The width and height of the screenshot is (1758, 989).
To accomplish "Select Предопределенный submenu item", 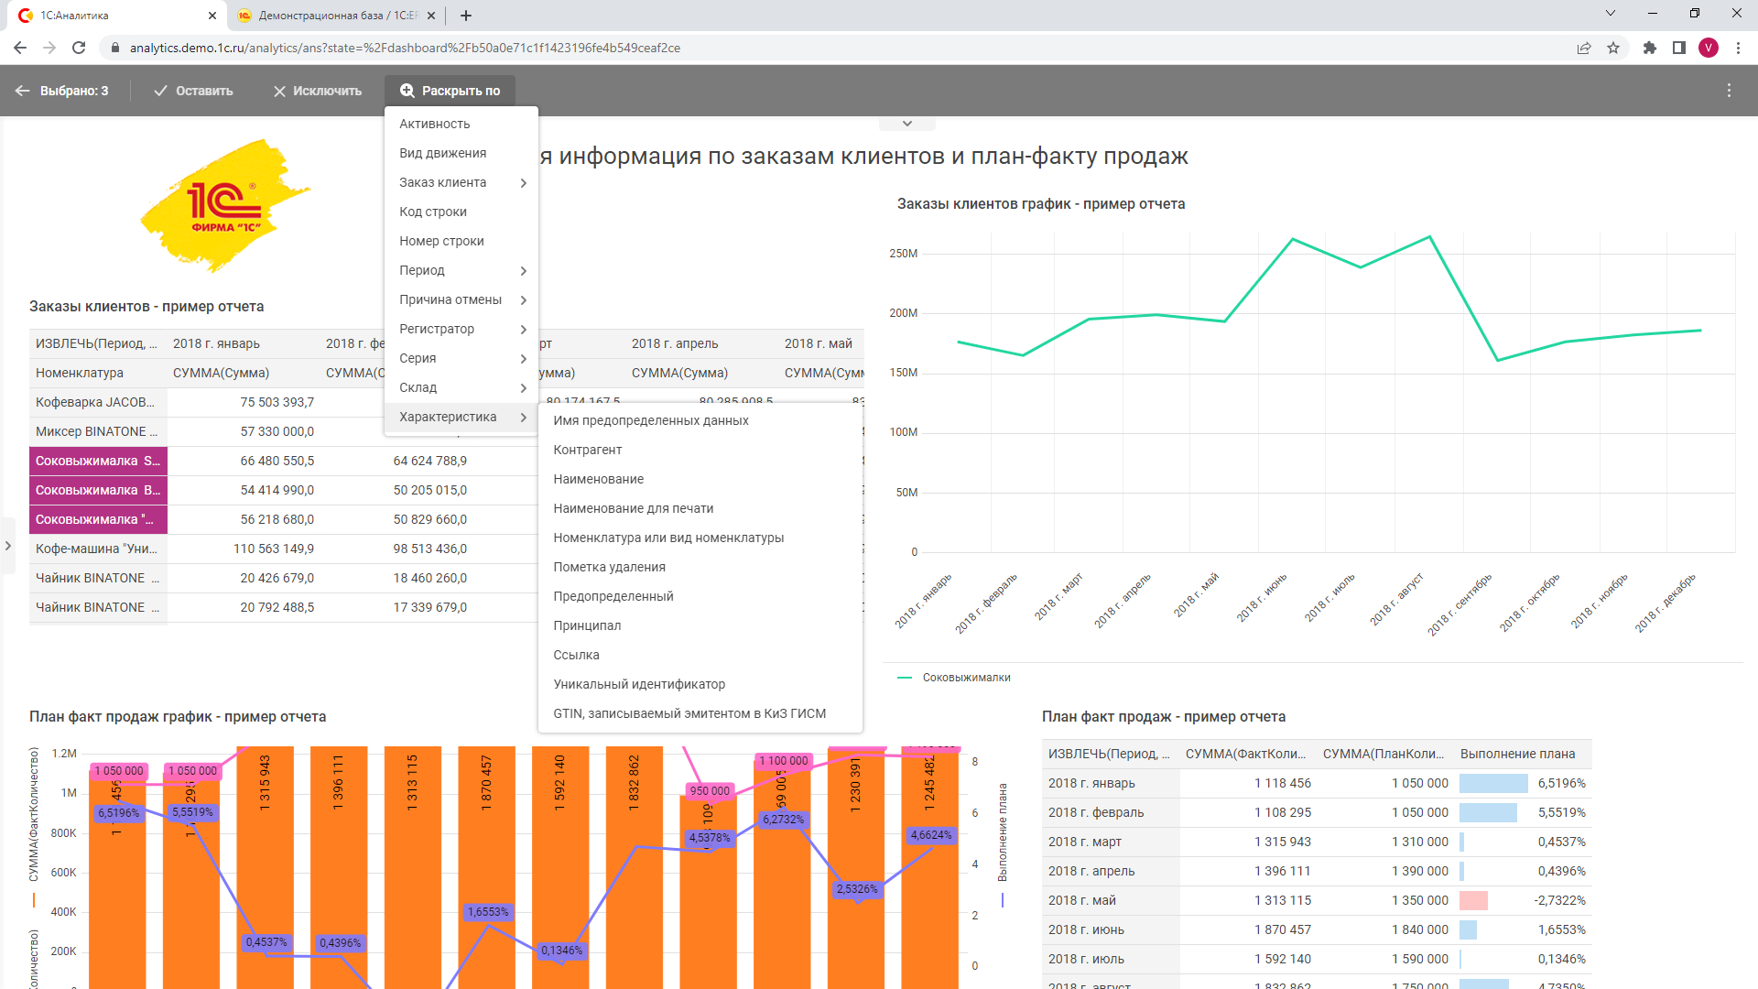I will 700,596.
